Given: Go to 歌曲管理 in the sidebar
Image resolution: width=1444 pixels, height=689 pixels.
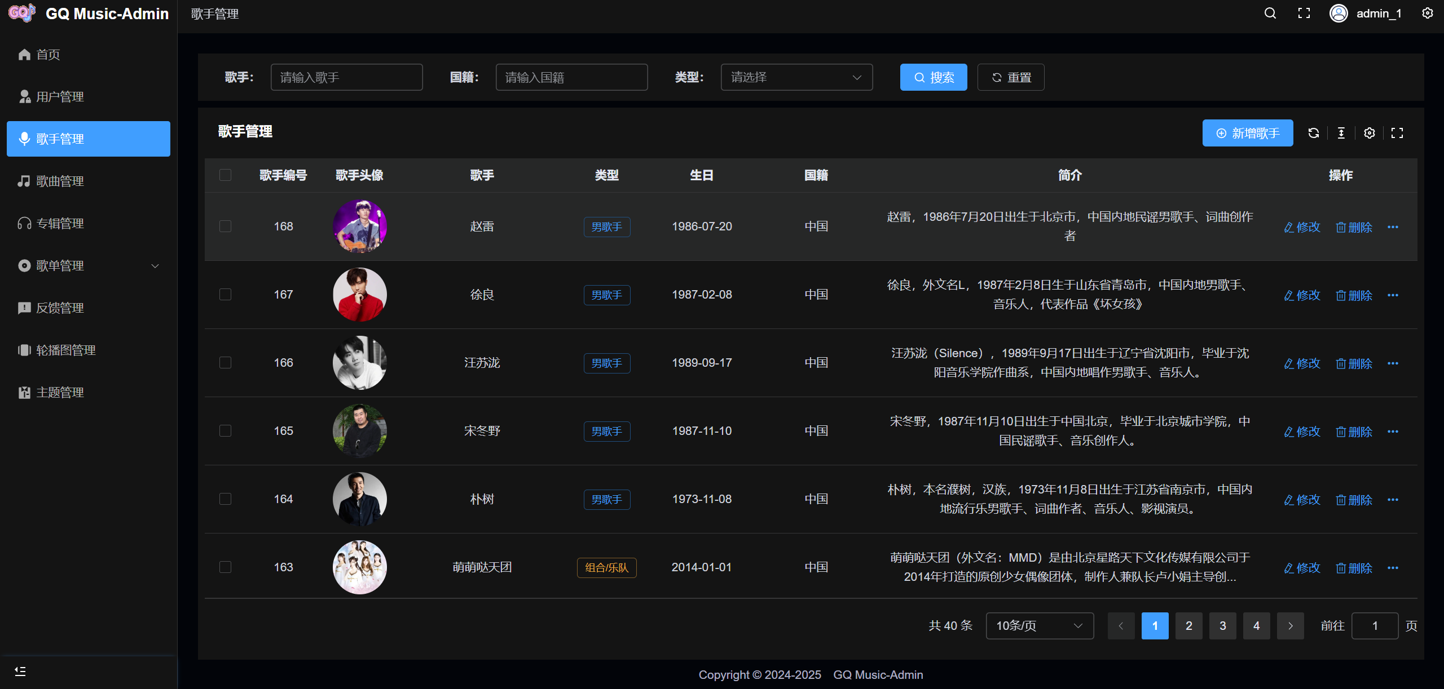Looking at the screenshot, I should (x=60, y=181).
